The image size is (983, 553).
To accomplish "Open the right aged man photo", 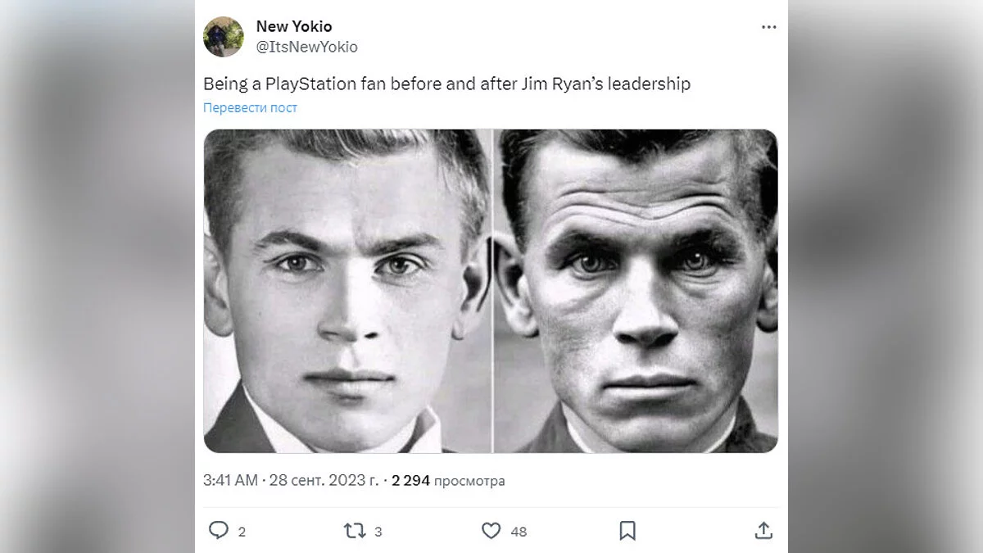I will 636,291.
